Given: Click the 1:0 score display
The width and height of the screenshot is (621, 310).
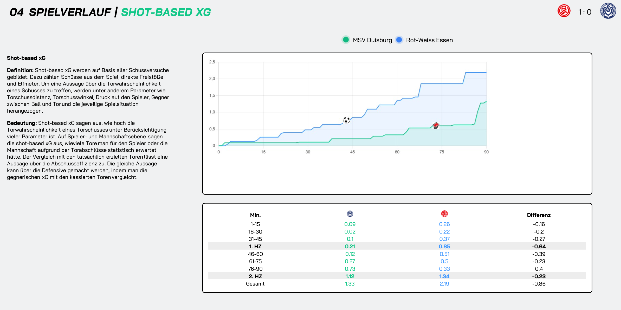Looking at the screenshot, I should (x=585, y=12).
